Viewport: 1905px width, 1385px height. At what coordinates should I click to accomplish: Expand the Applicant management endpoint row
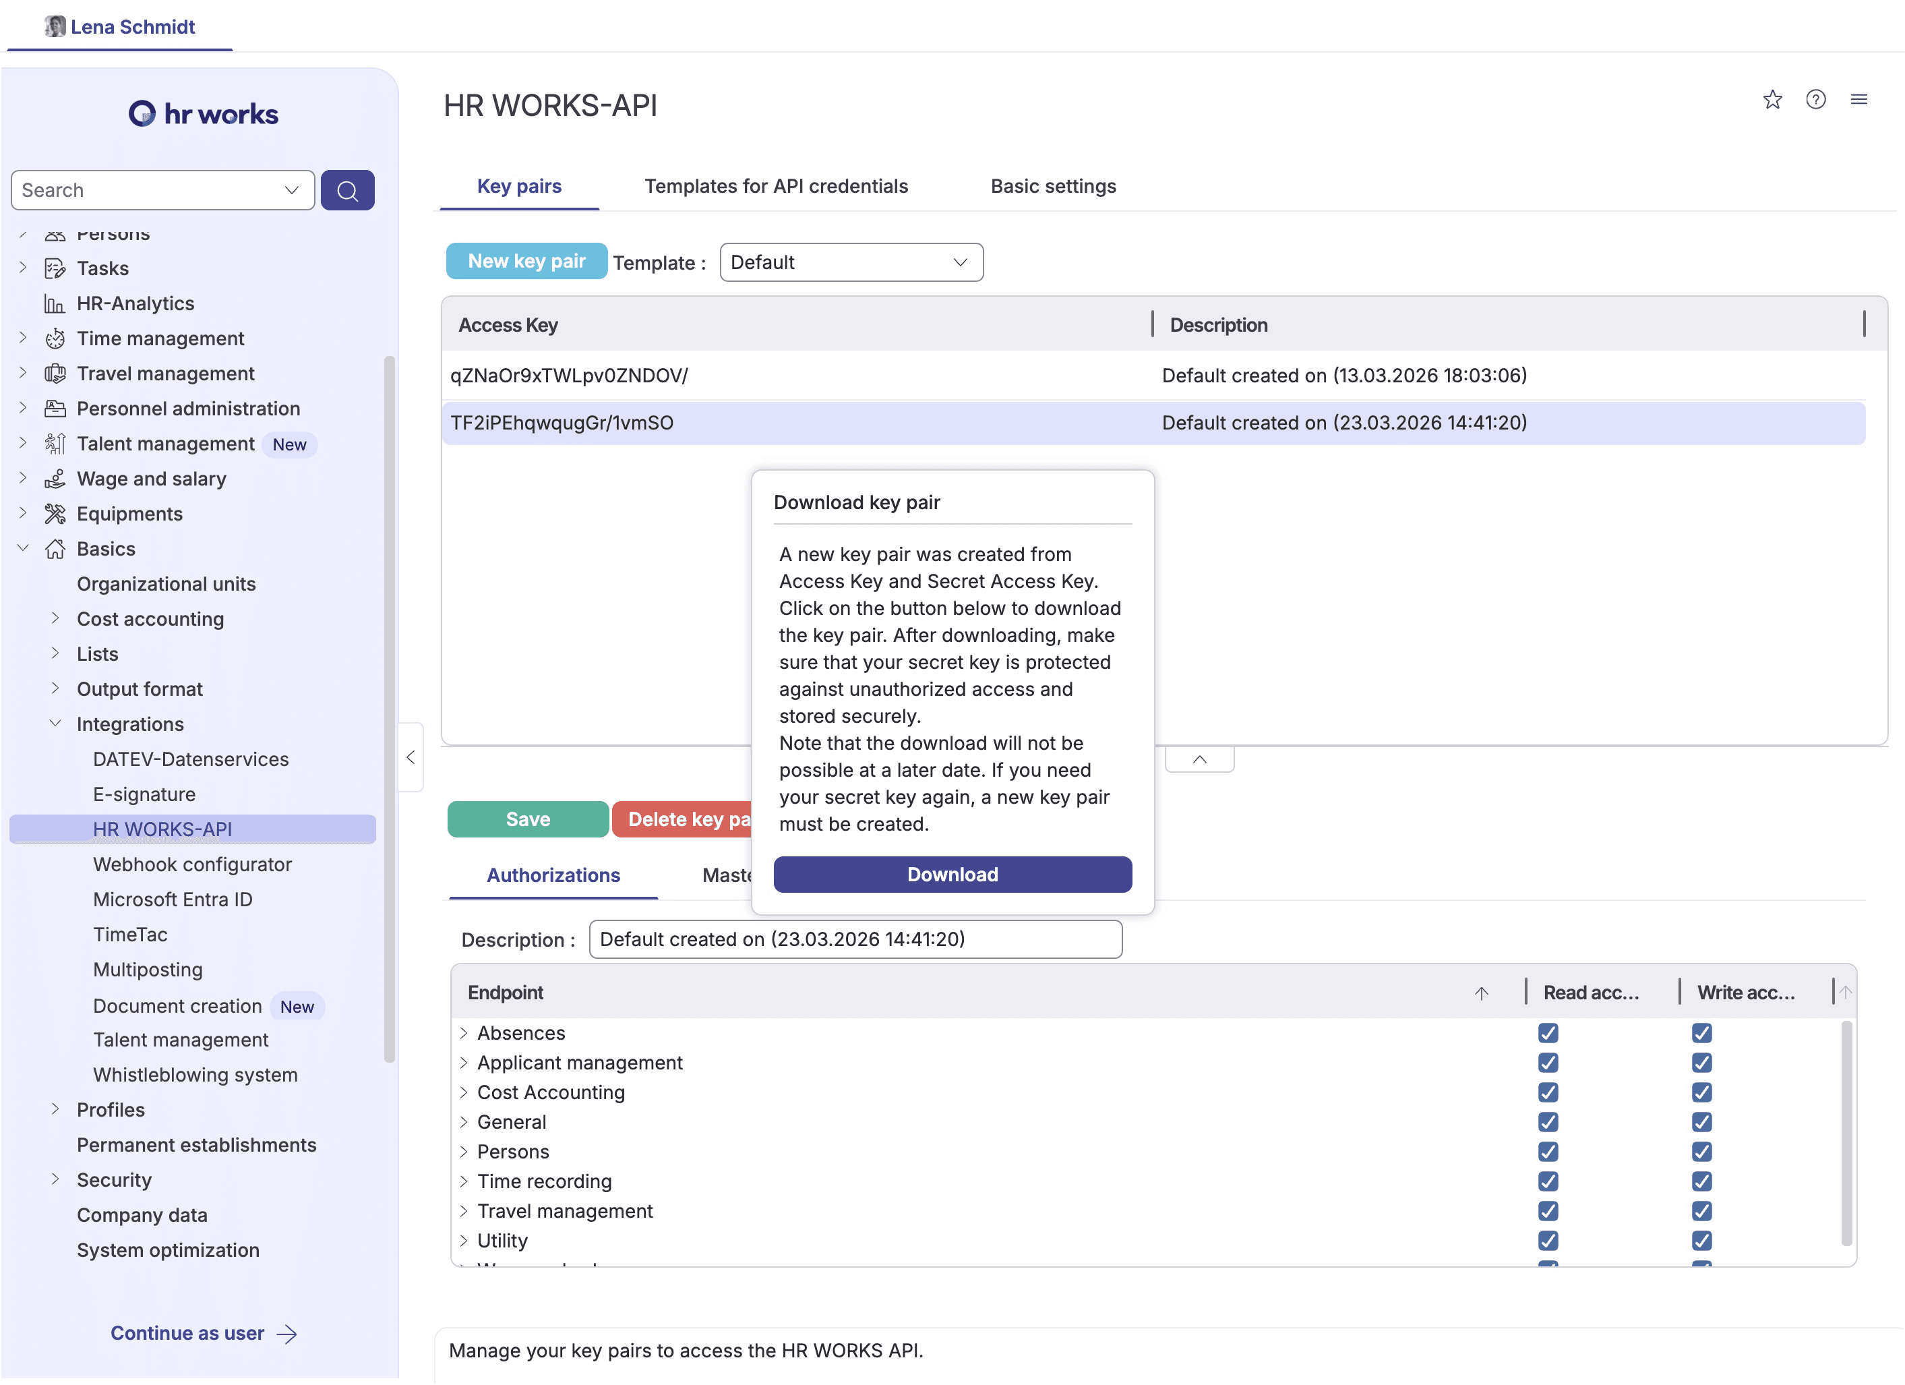(464, 1063)
